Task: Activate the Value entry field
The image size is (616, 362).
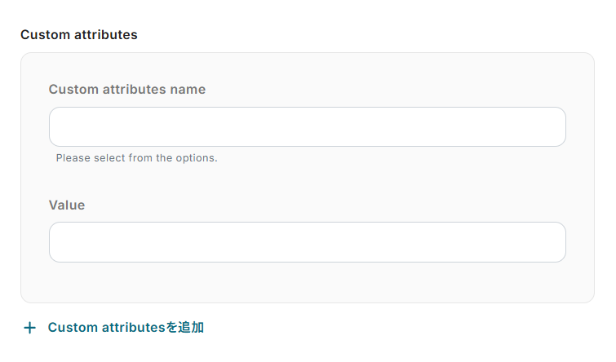Action: pos(307,242)
